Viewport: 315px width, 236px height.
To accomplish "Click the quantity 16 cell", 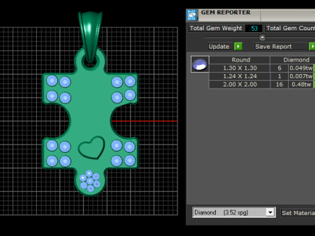I will [280, 85].
